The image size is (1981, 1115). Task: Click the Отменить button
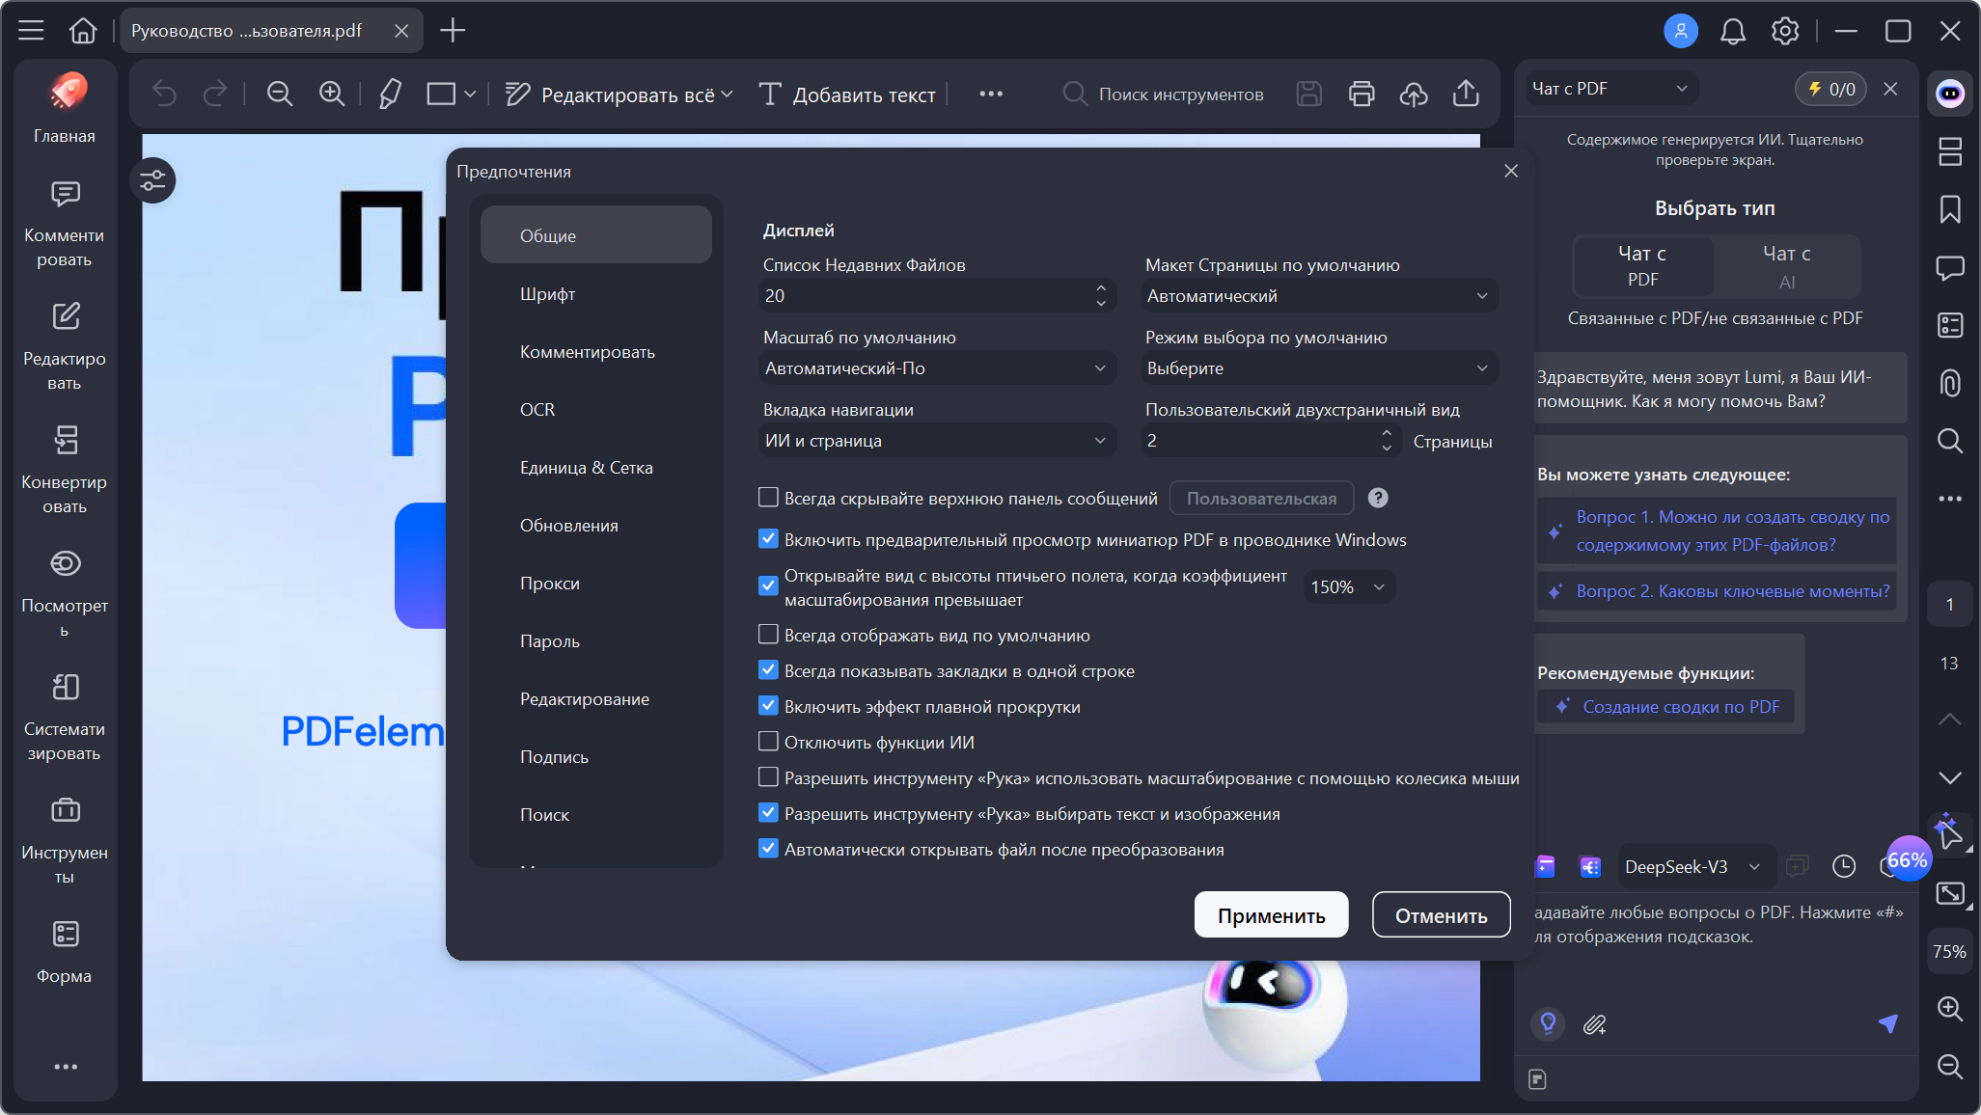[1441, 915]
